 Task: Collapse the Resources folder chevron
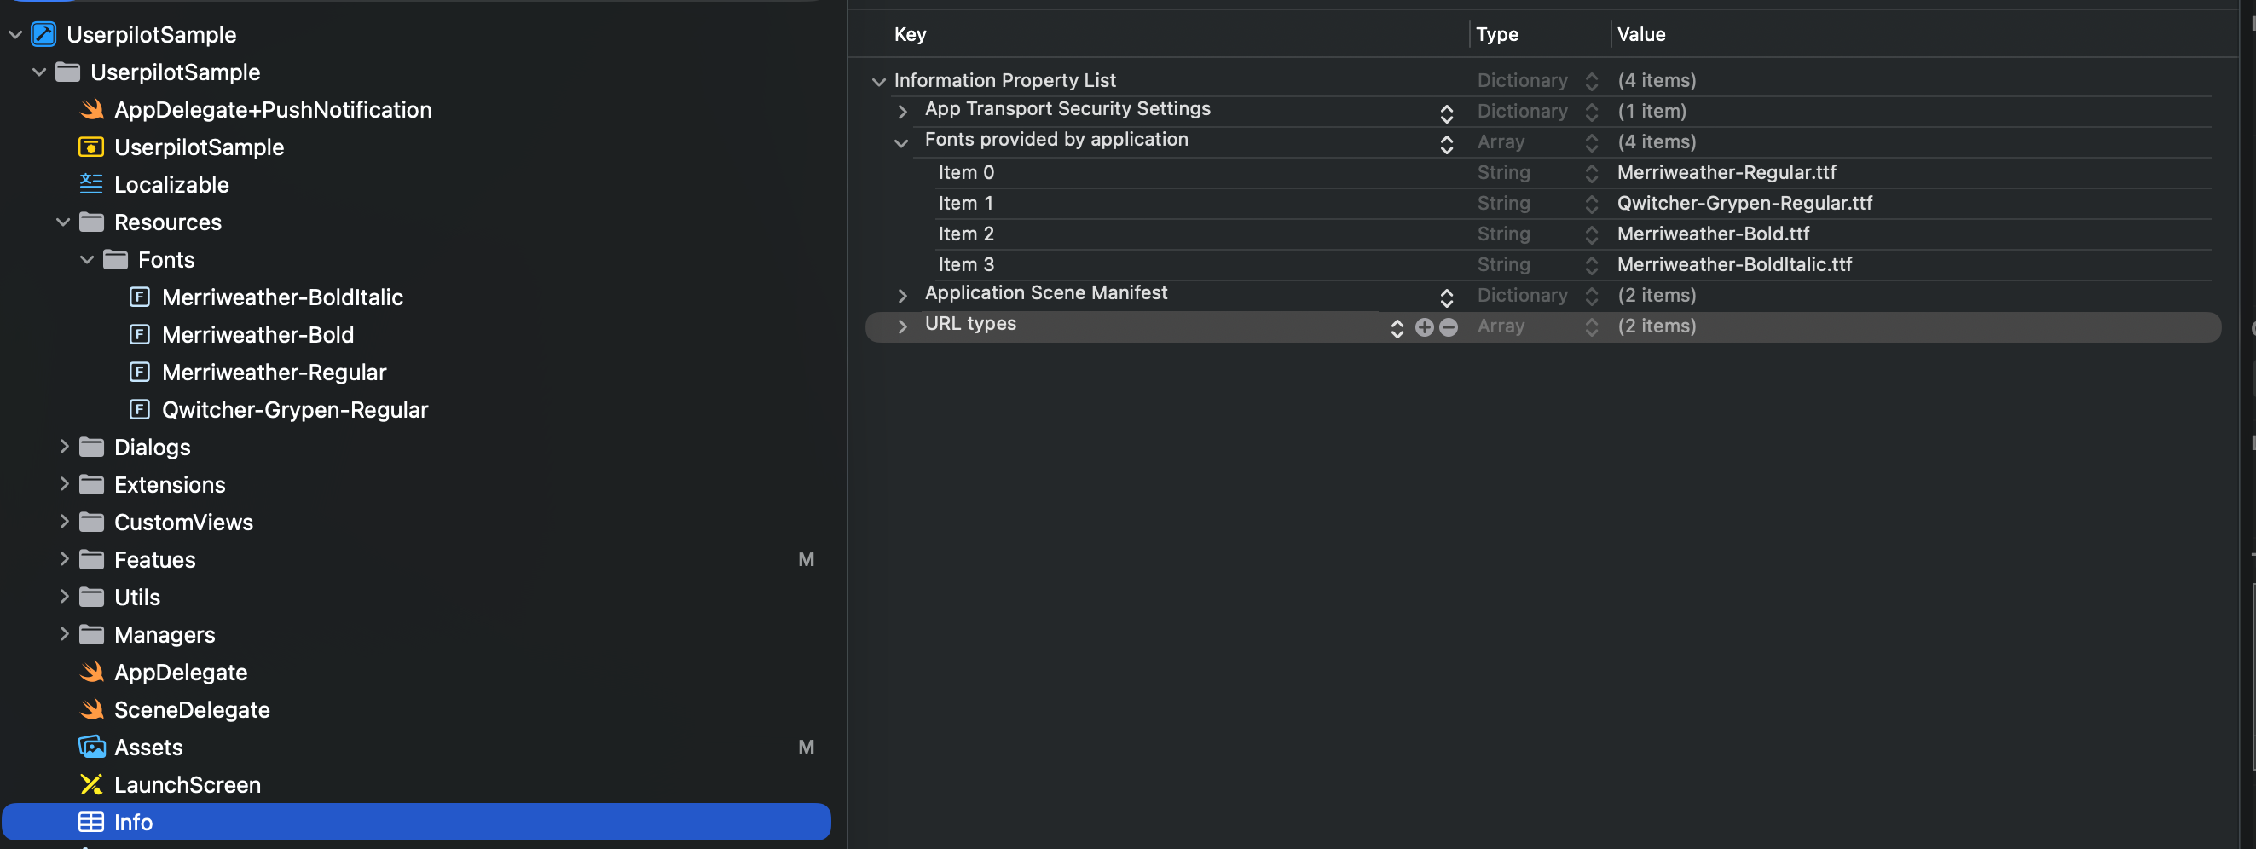click(x=63, y=222)
